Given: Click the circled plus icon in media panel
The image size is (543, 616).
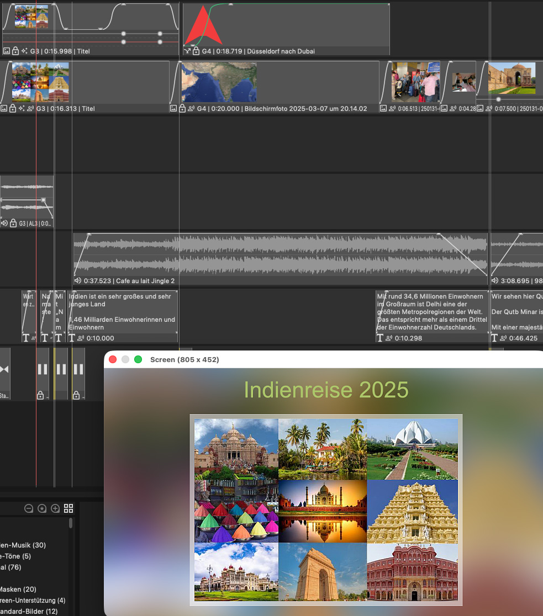Looking at the screenshot, I should (55, 508).
